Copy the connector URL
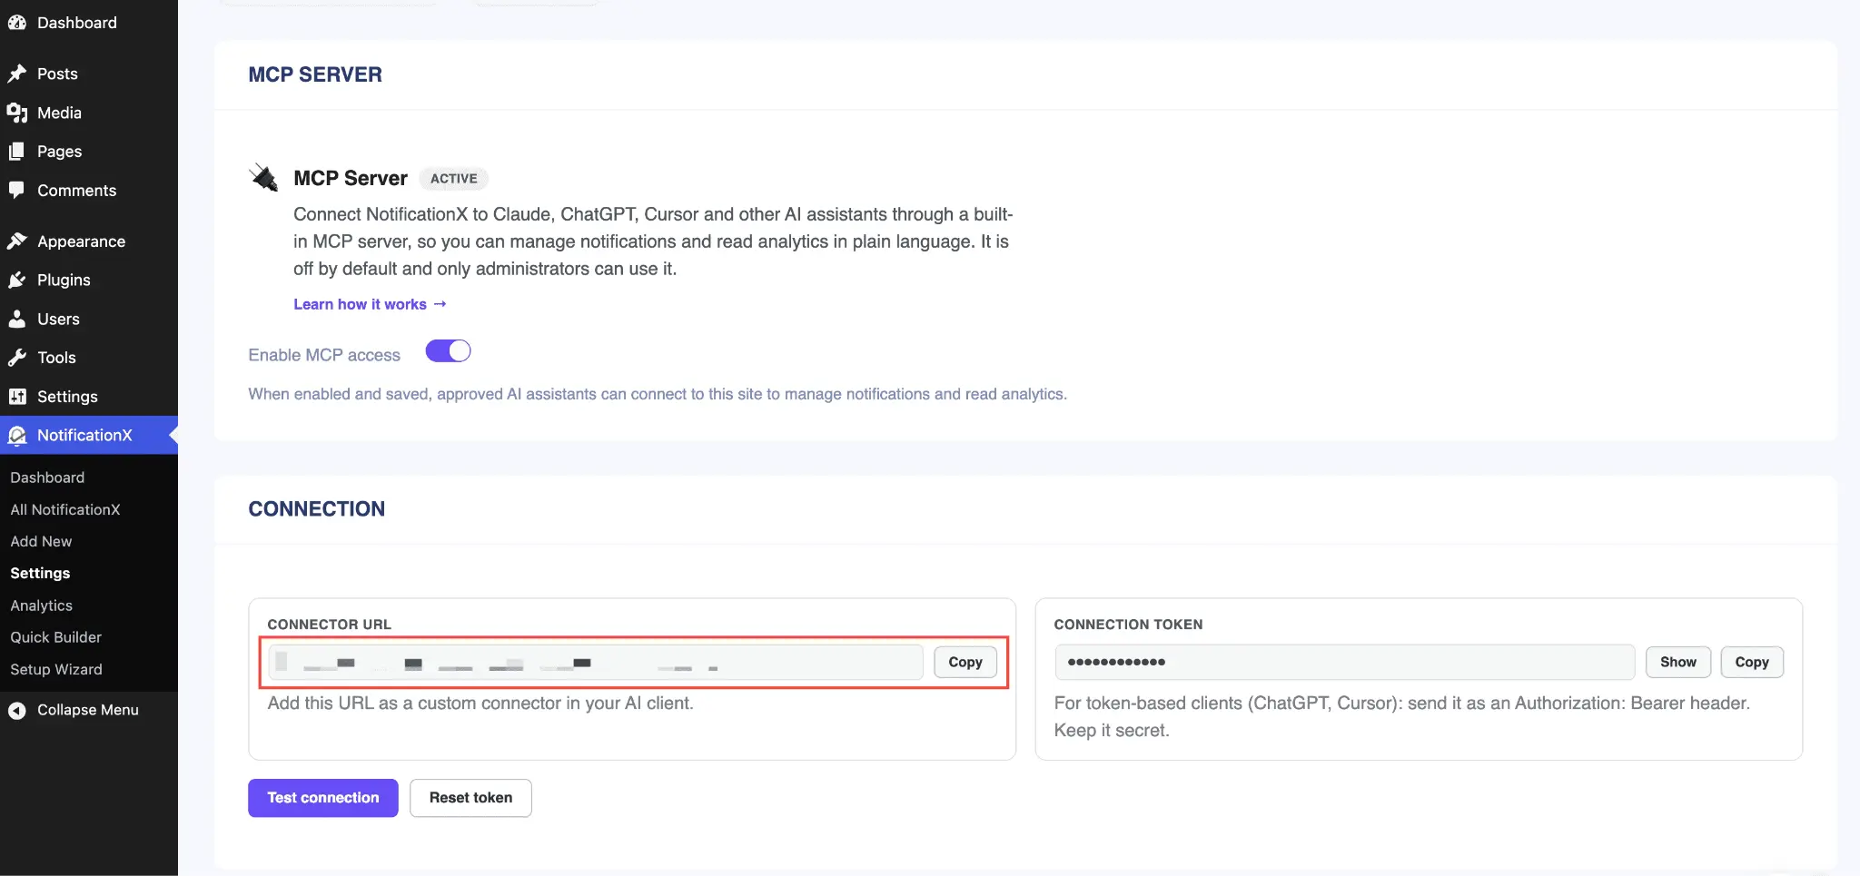 pos(965,662)
